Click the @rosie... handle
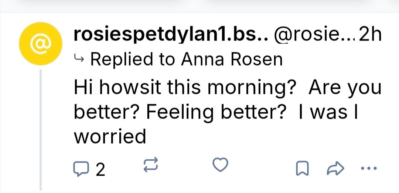 (x=313, y=35)
